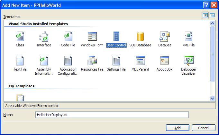The width and height of the screenshot is (219, 135).
Task: Click the templates scrollbar down arrow
Action: pyautogui.click(x=212, y=98)
